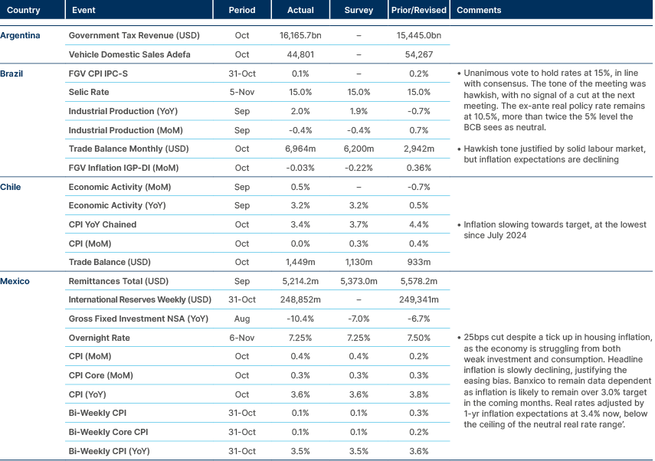Select the Period column header
This screenshot has height=461, width=655.
[242, 10]
